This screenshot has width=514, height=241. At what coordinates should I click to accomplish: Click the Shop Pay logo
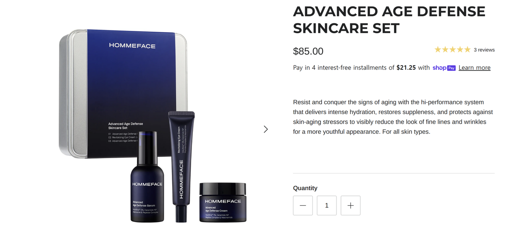444,68
